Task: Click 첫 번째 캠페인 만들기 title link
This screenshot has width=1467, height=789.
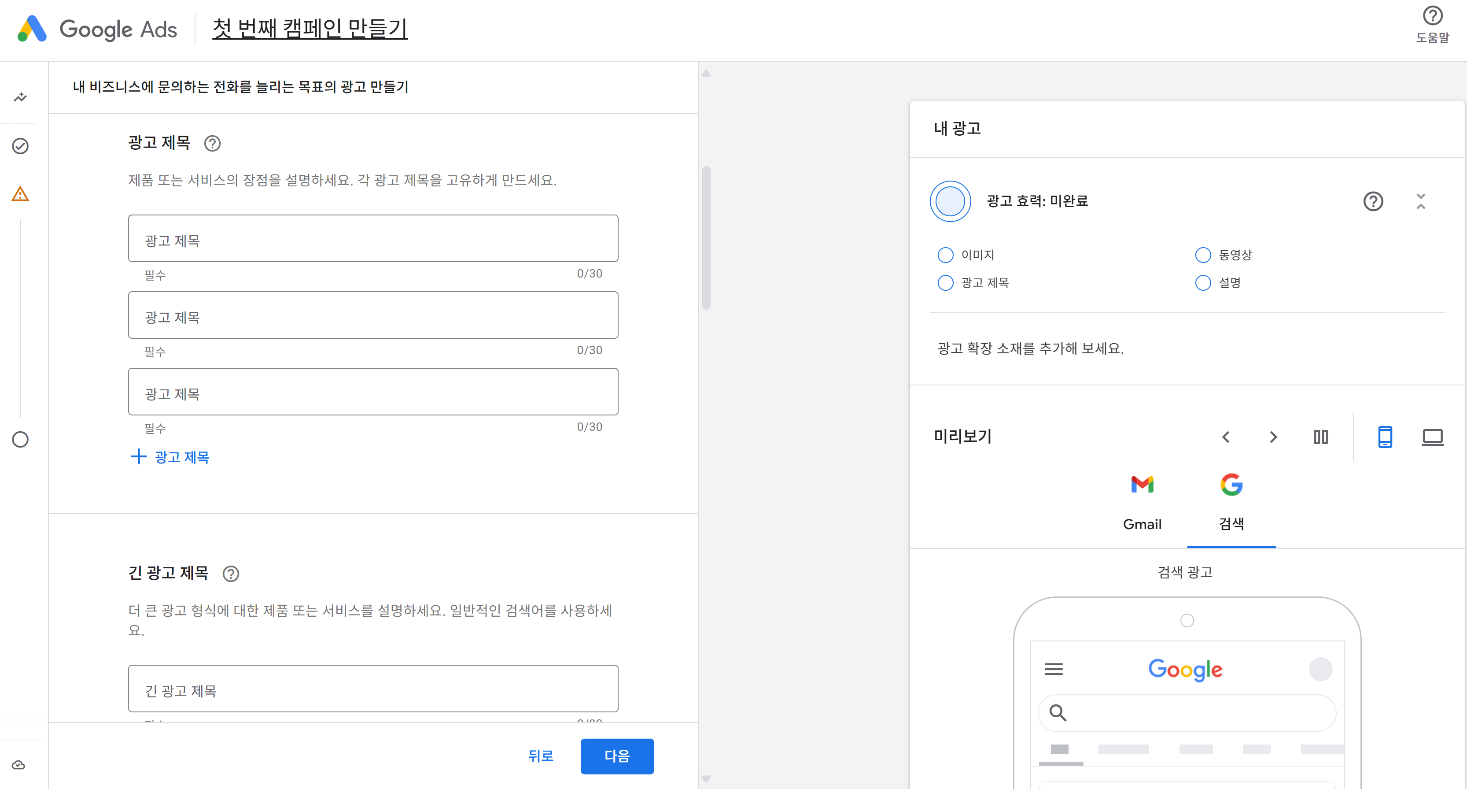Action: click(x=310, y=29)
